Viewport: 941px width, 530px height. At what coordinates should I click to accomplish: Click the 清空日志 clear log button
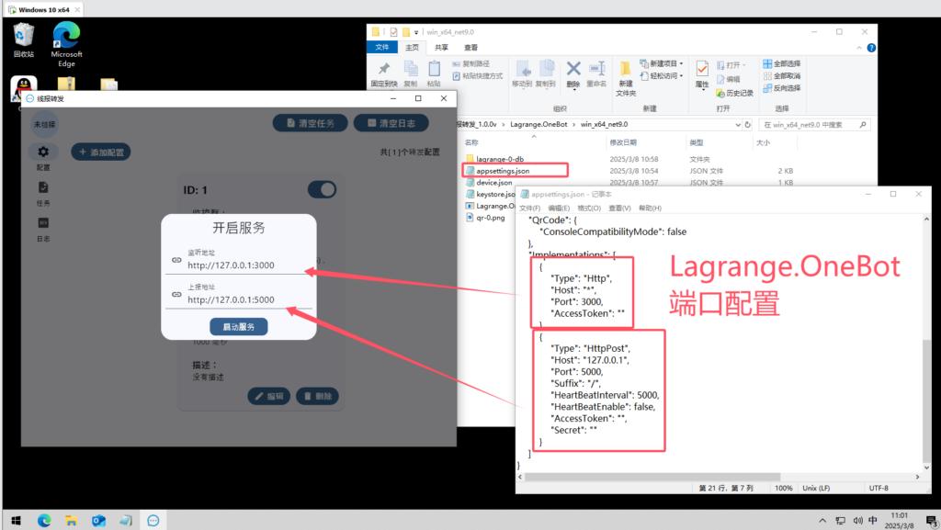pos(391,123)
